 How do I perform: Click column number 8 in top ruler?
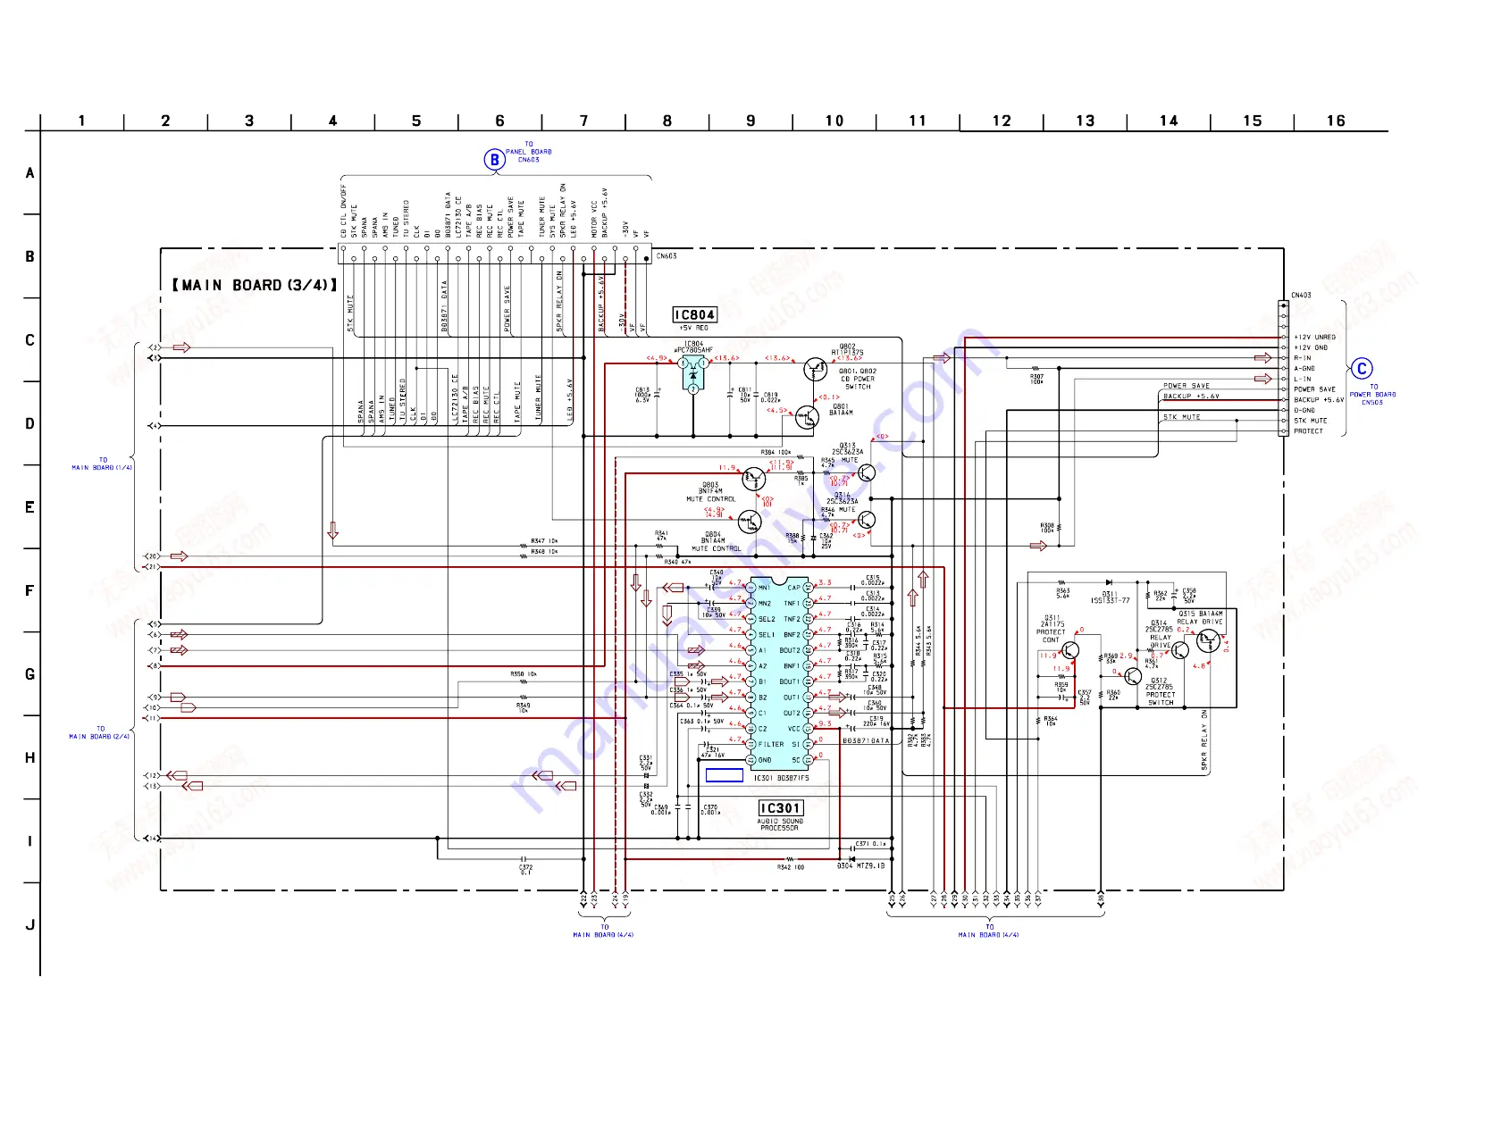point(667,121)
